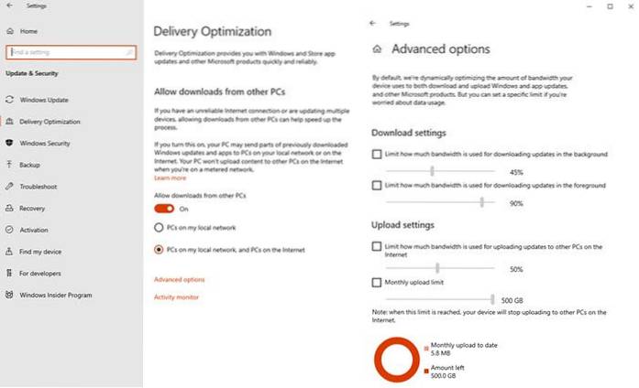Click the Windows Security shield icon
Image resolution: width=639 pixels, height=388 pixels.
9,143
